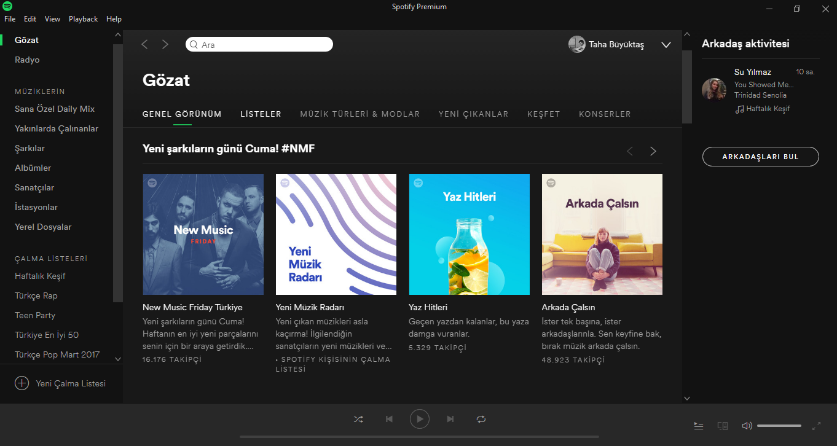
Task: Switch to the Keşfet tab
Action: [543, 114]
